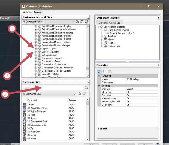Click 3D Move command icon
The width and height of the screenshot is (169, 145).
pyautogui.click(x=25, y=138)
